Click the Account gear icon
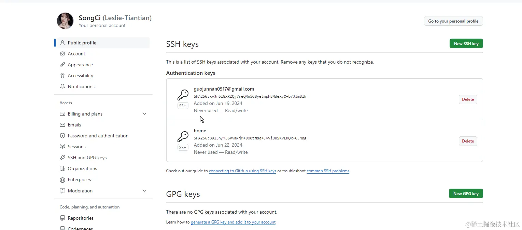Viewport: 522px width, 230px height. point(62,54)
